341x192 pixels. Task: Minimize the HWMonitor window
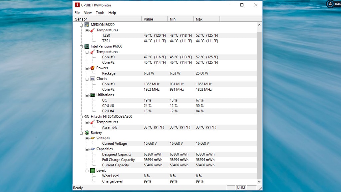coord(228,5)
